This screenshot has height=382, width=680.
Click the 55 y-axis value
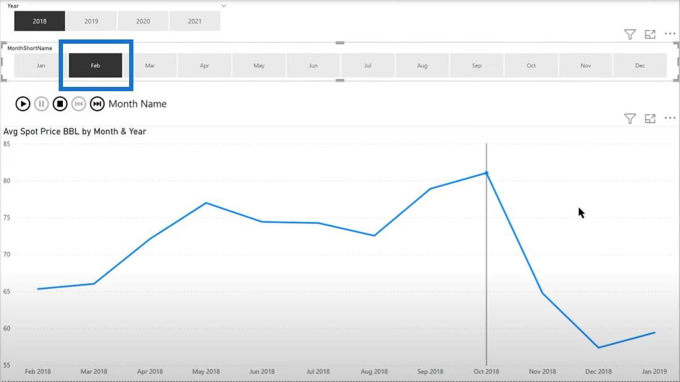[7, 365]
